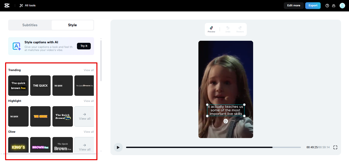Expand View all for Glow styles
Viewport: 349px width, 163px height.
(x=89, y=132)
